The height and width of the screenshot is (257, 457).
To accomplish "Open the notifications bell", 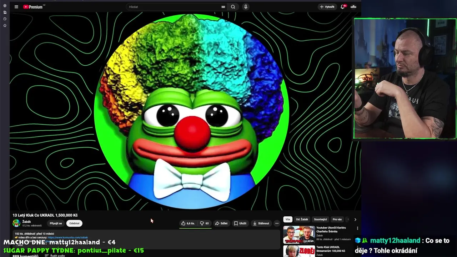I will click(x=343, y=7).
